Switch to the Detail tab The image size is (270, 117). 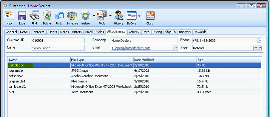[24, 32]
